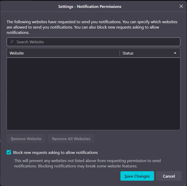Click the resize grip in dialog corner

click(x=185, y=184)
